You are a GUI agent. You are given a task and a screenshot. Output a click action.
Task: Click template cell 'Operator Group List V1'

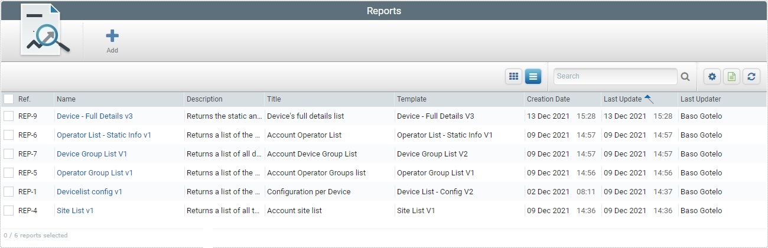click(435, 173)
